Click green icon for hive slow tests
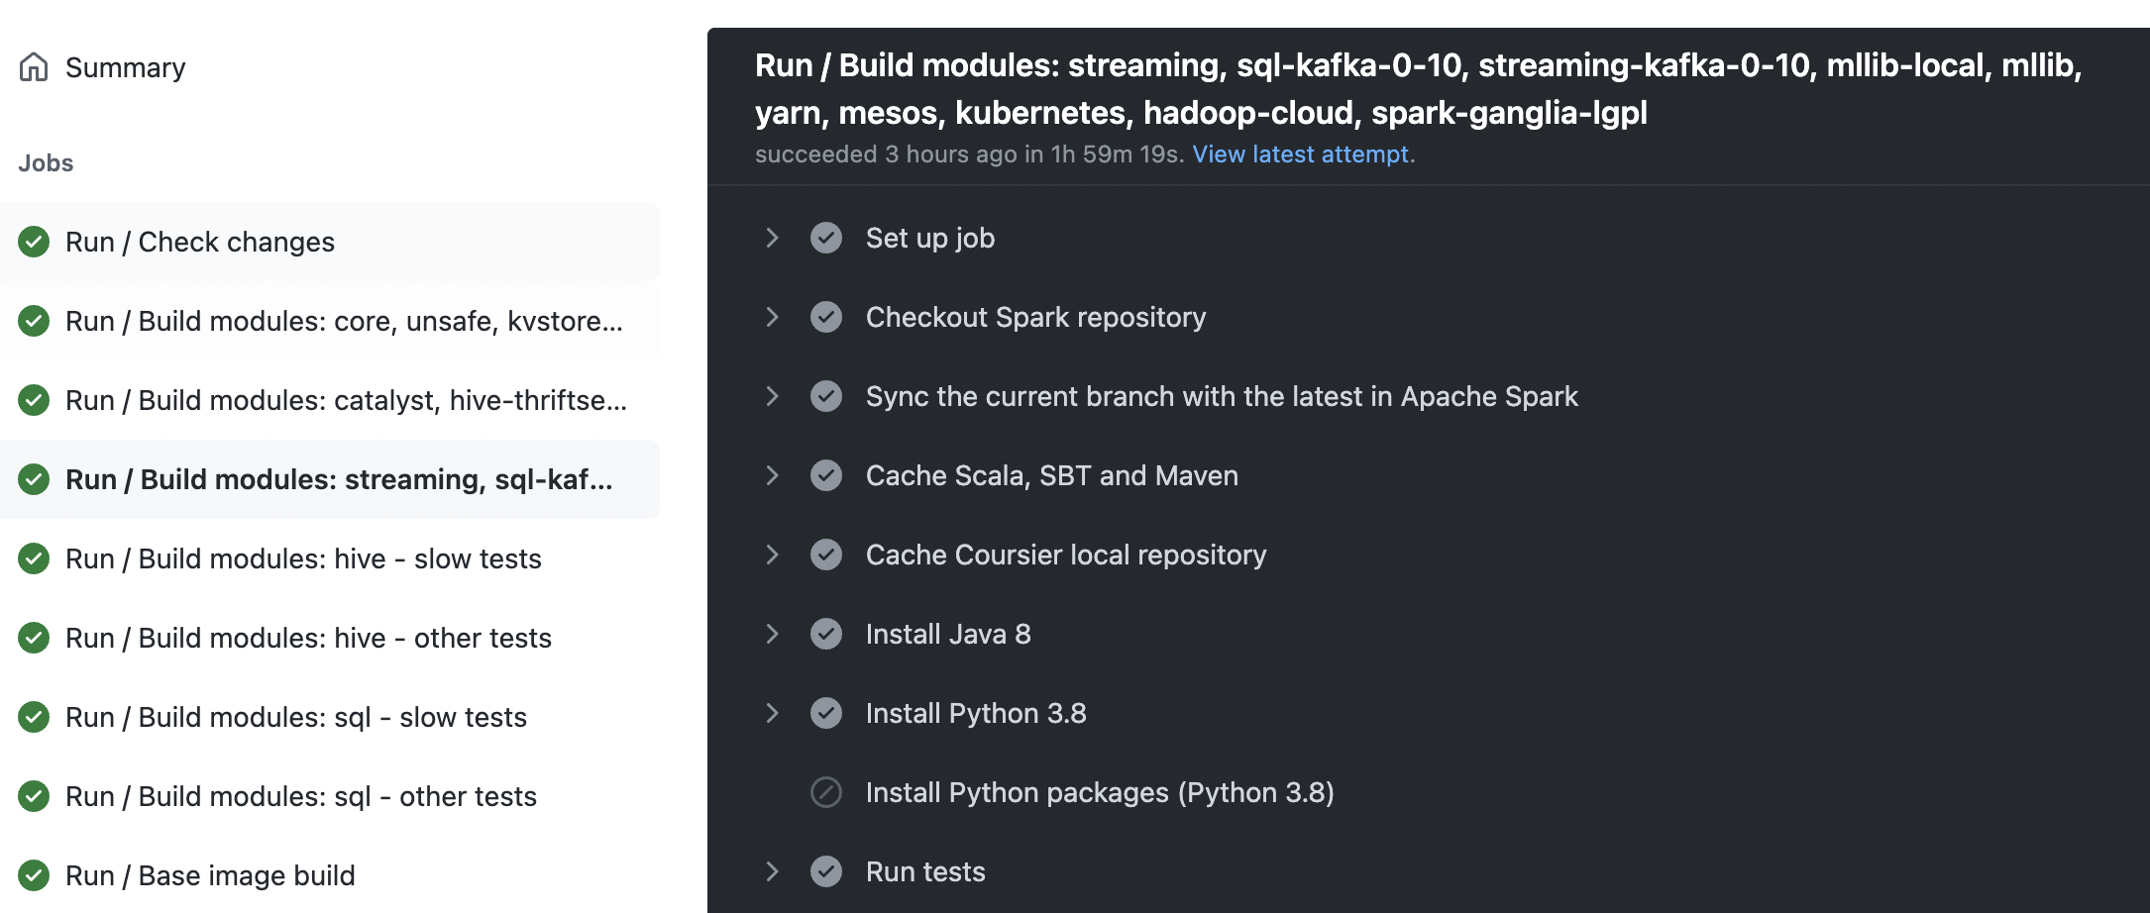Viewport: 2150px width, 913px height. 34,558
